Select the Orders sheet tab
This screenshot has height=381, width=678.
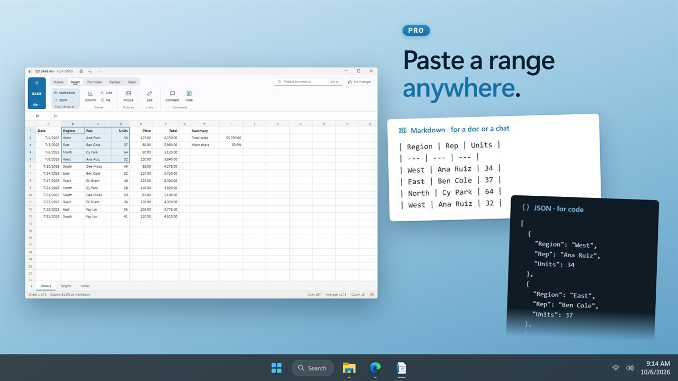(46, 286)
